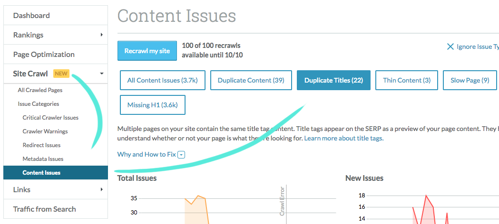Open the Dashboard menu item
The image size is (499, 224).
31,15
